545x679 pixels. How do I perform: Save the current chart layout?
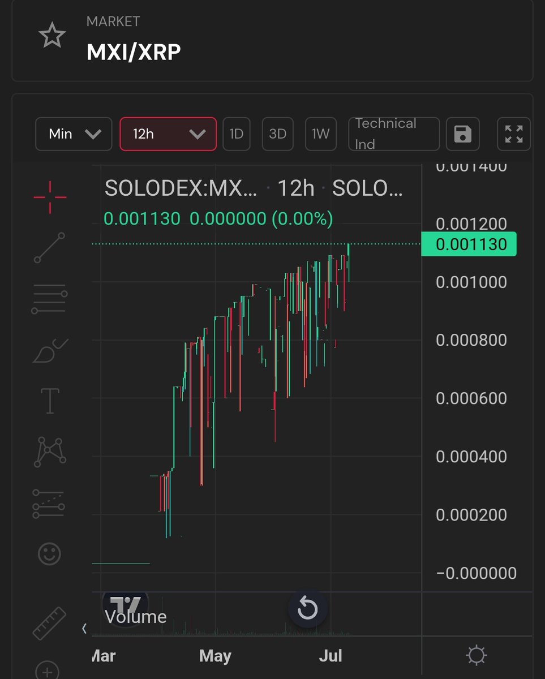tap(462, 134)
